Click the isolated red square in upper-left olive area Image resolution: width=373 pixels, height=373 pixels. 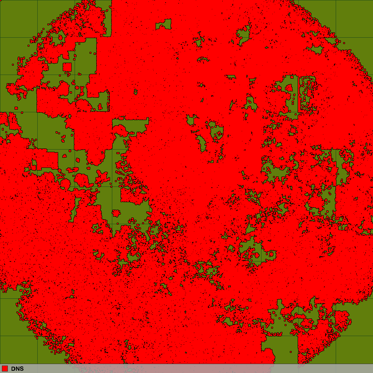click(x=67, y=67)
